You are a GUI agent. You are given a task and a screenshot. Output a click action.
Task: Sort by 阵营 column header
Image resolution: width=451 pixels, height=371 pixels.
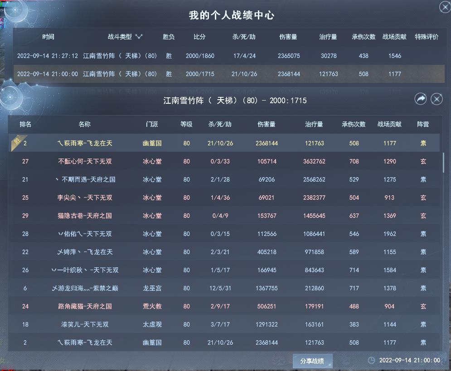click(423, 124)
